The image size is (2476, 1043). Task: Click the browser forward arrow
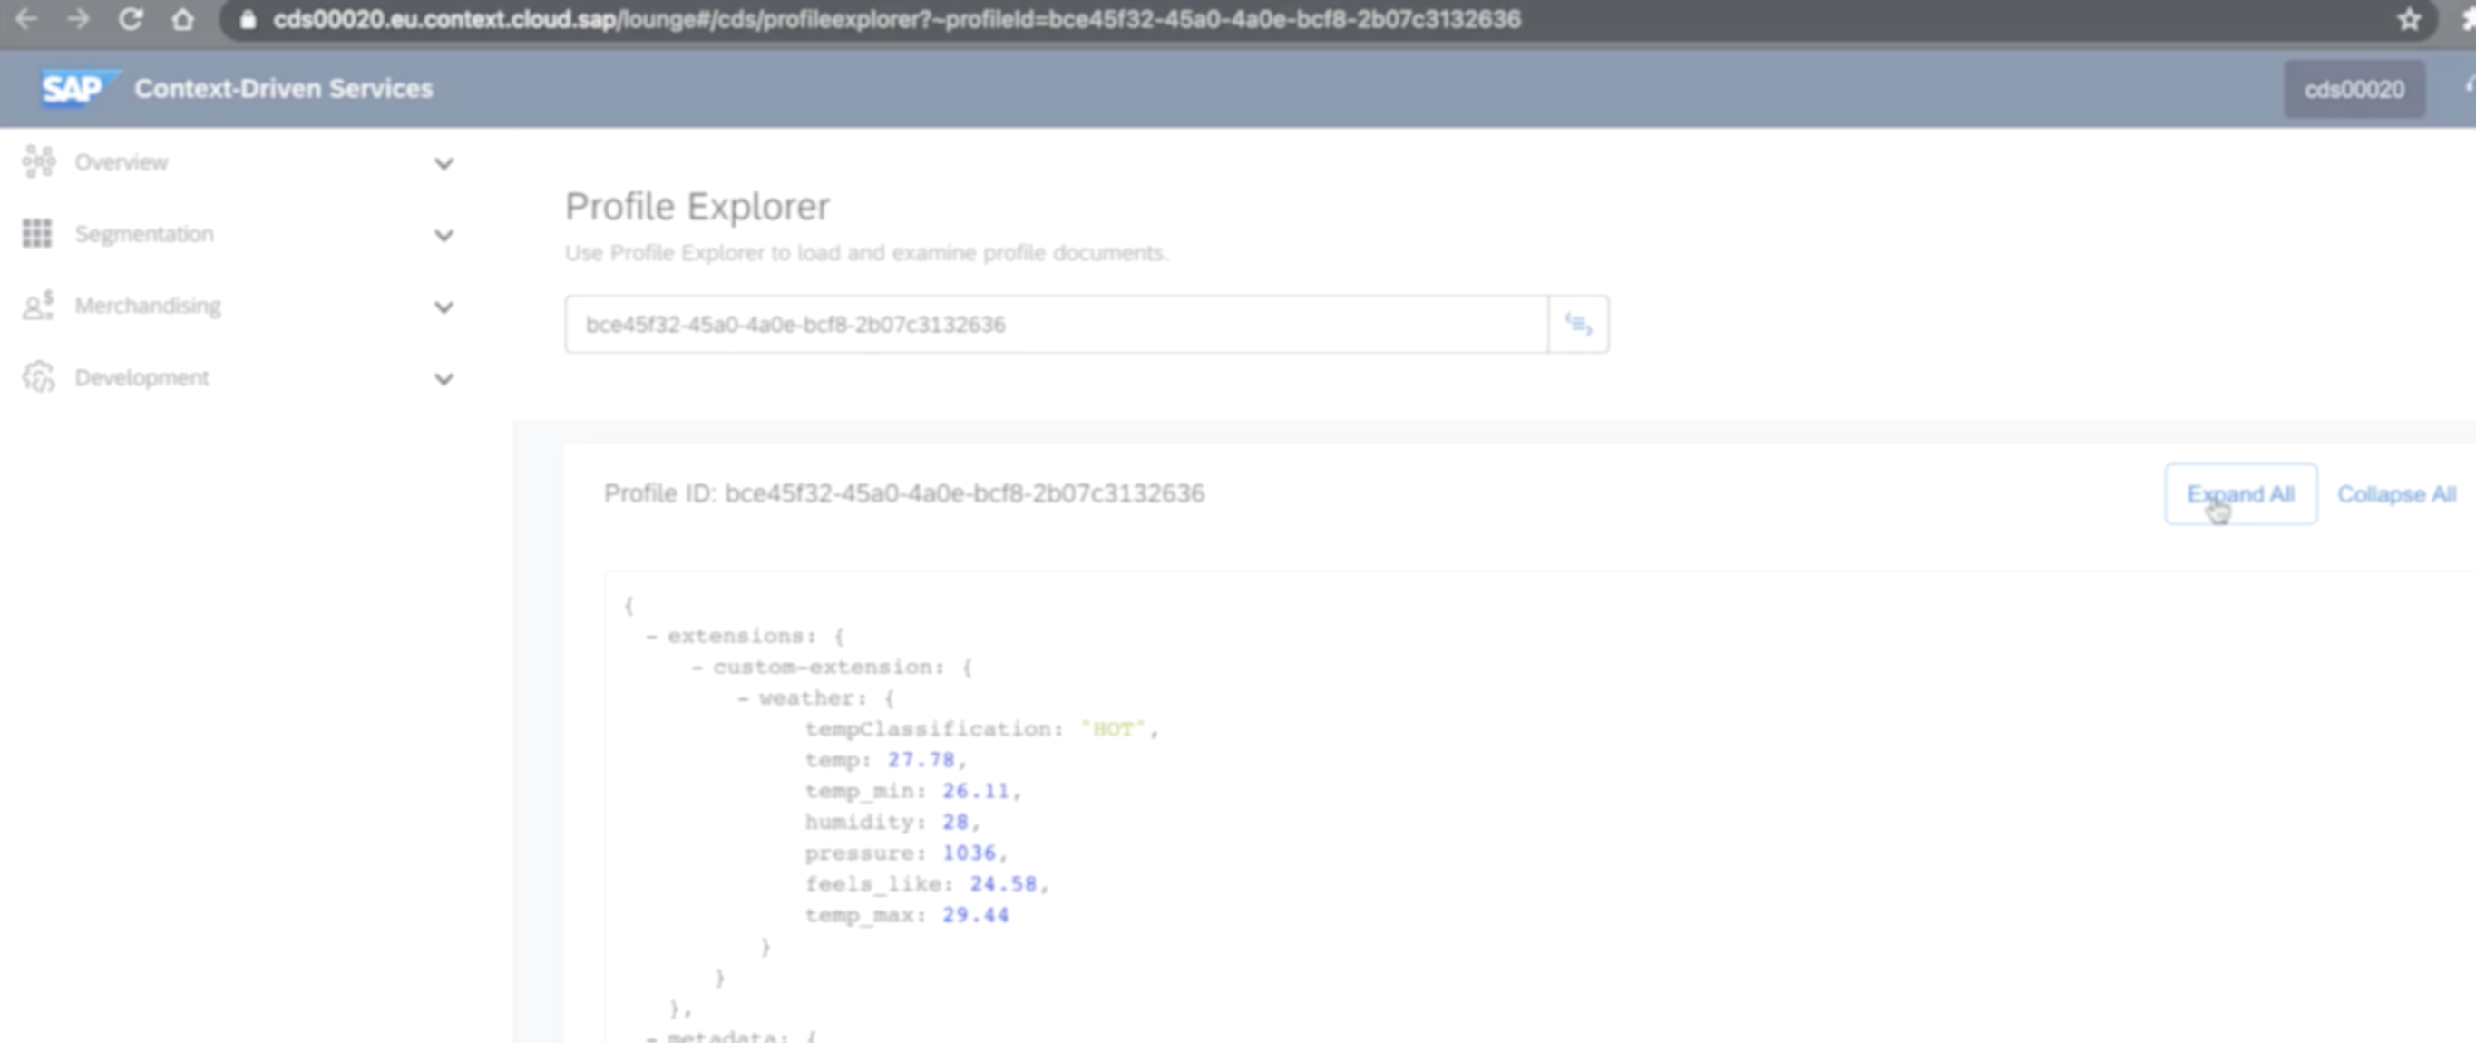point(79,19)
